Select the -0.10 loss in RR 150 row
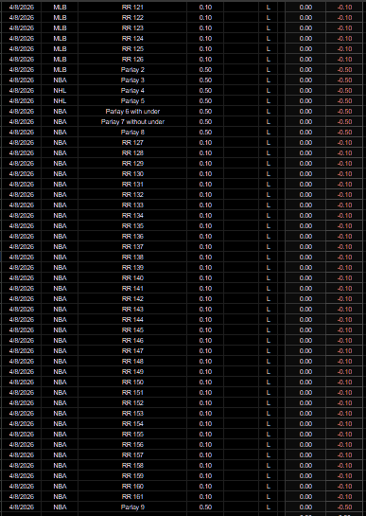 click(x=344, y=383)
